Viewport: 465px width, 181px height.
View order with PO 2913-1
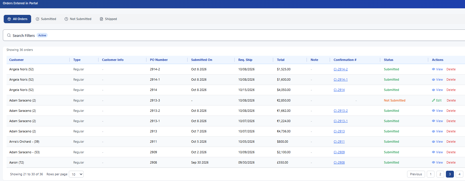point(437,121)
